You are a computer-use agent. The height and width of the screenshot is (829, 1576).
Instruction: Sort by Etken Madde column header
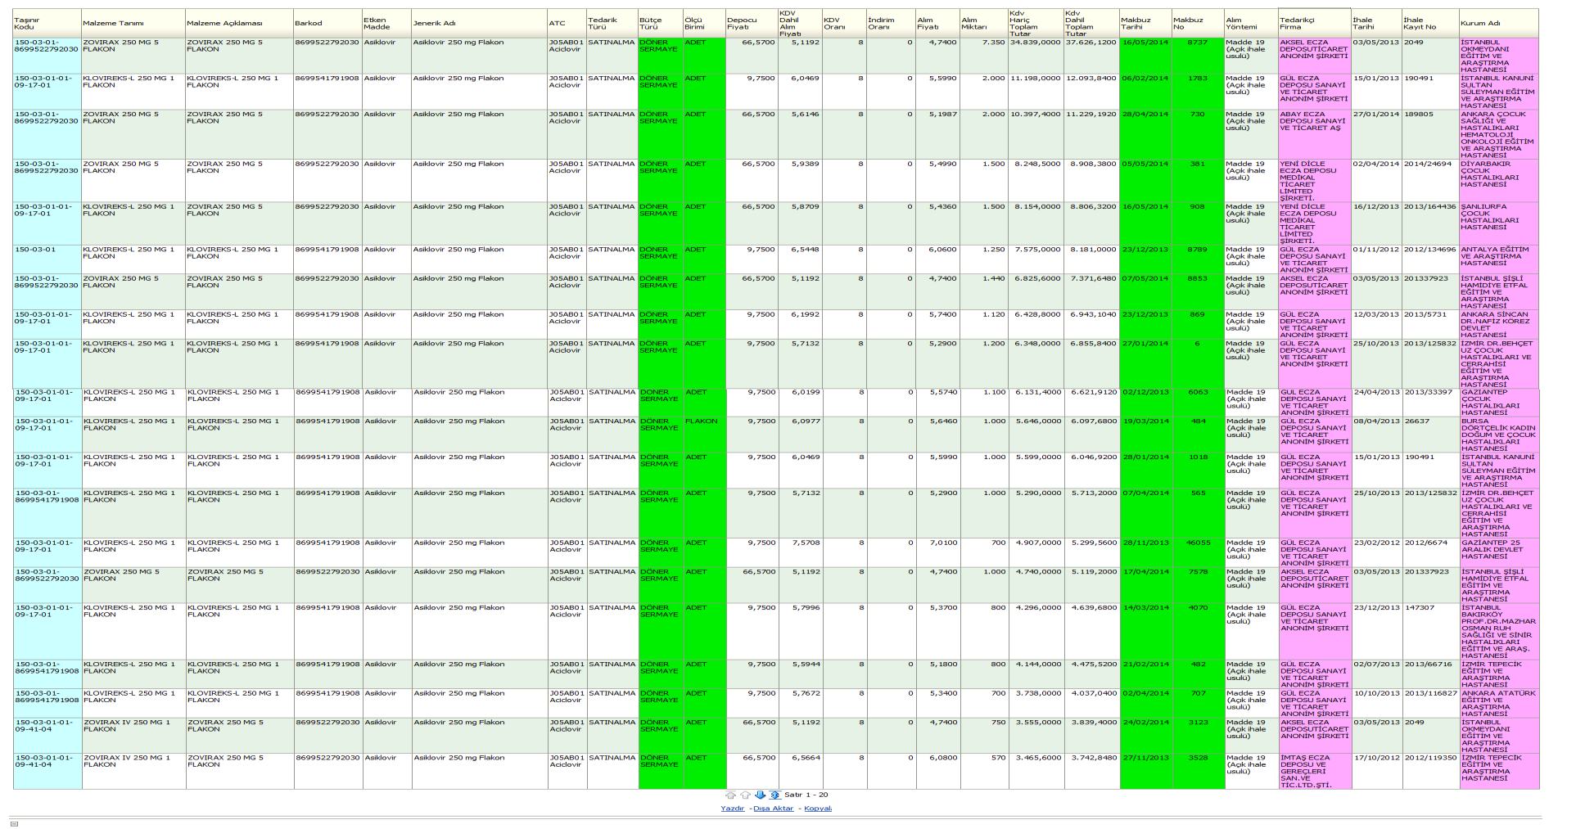click(x=386, y=23)
